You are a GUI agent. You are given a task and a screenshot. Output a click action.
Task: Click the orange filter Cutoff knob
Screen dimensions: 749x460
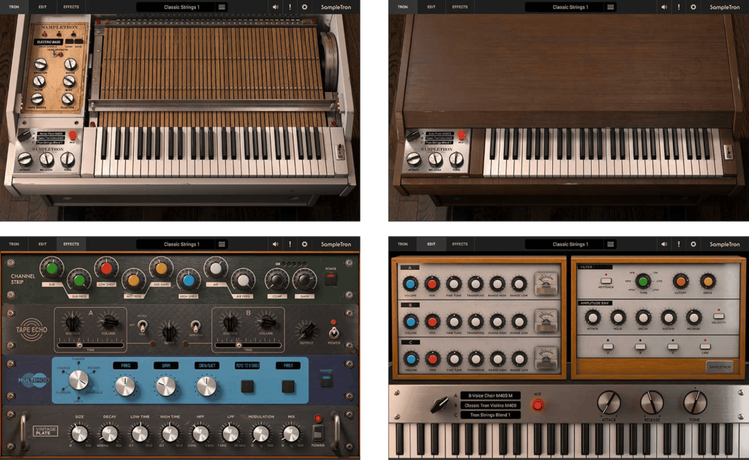coord(681,282)
